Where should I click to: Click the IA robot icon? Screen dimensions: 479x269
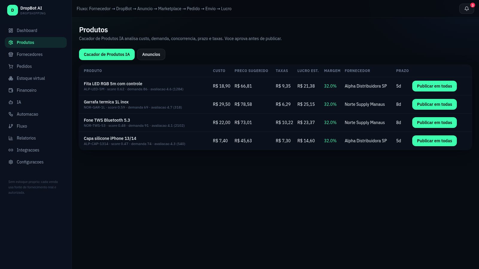click(11, 102)
